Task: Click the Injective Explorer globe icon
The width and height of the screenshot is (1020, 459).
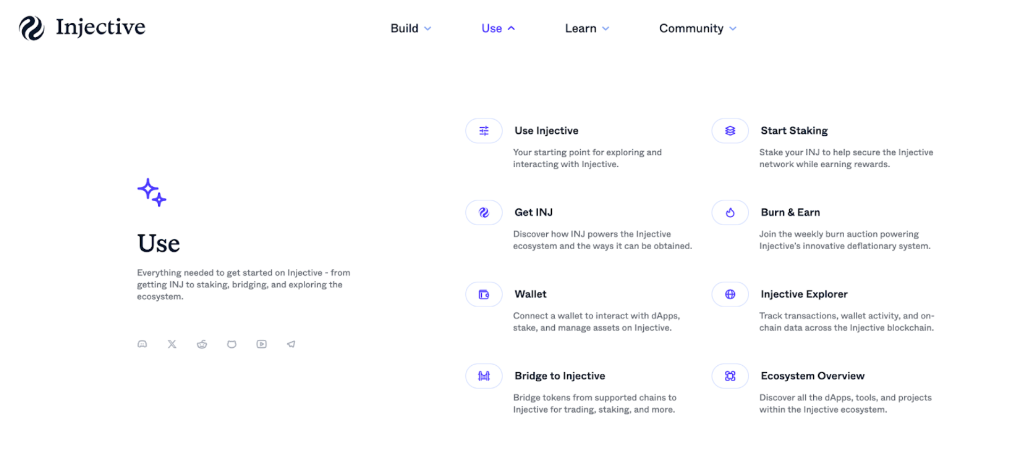Action: pos(730,294)
